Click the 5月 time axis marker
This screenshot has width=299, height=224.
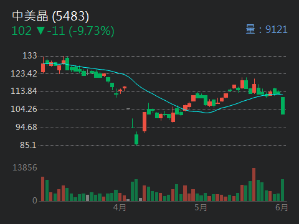[x=201, y=207]
